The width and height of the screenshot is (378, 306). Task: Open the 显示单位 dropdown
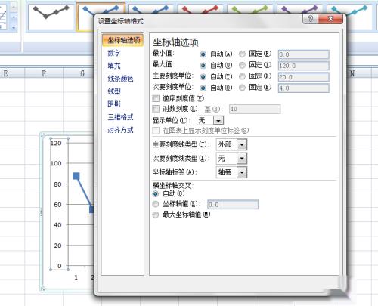(218, 121)
